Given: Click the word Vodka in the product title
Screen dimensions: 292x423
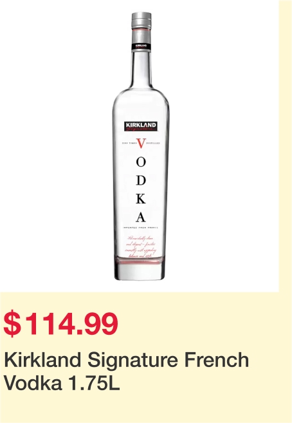Looking at the screenshot, I should pos(33,383).
